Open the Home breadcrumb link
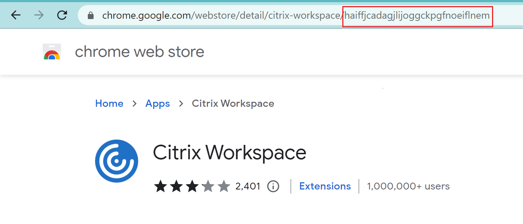 (109, 104)
